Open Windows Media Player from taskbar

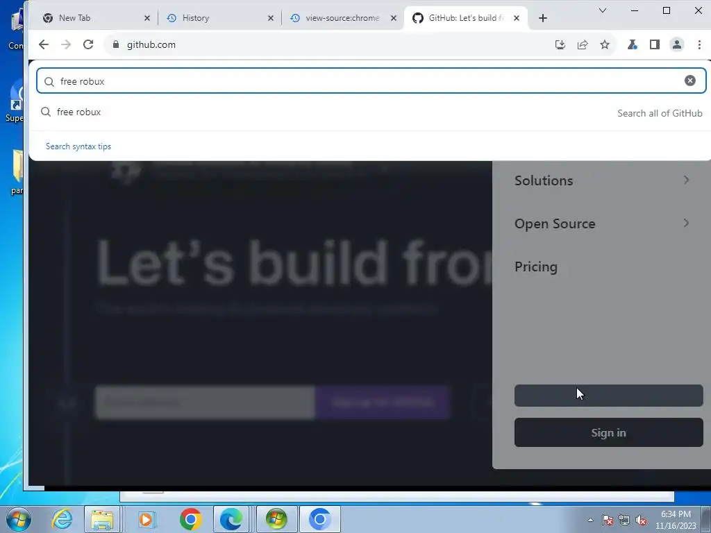coord(146,519)
